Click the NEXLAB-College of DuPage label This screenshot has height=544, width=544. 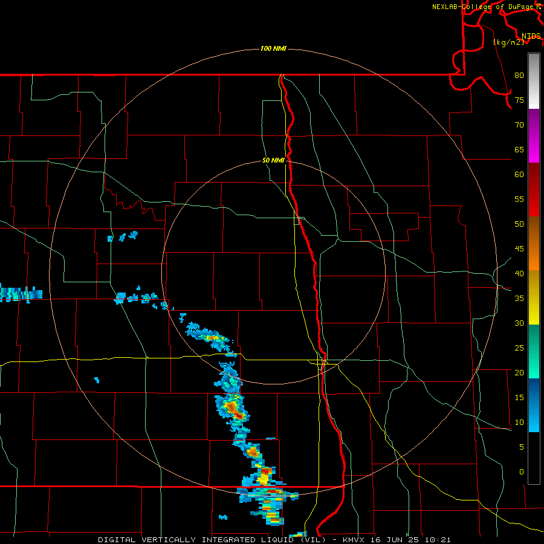486,7
